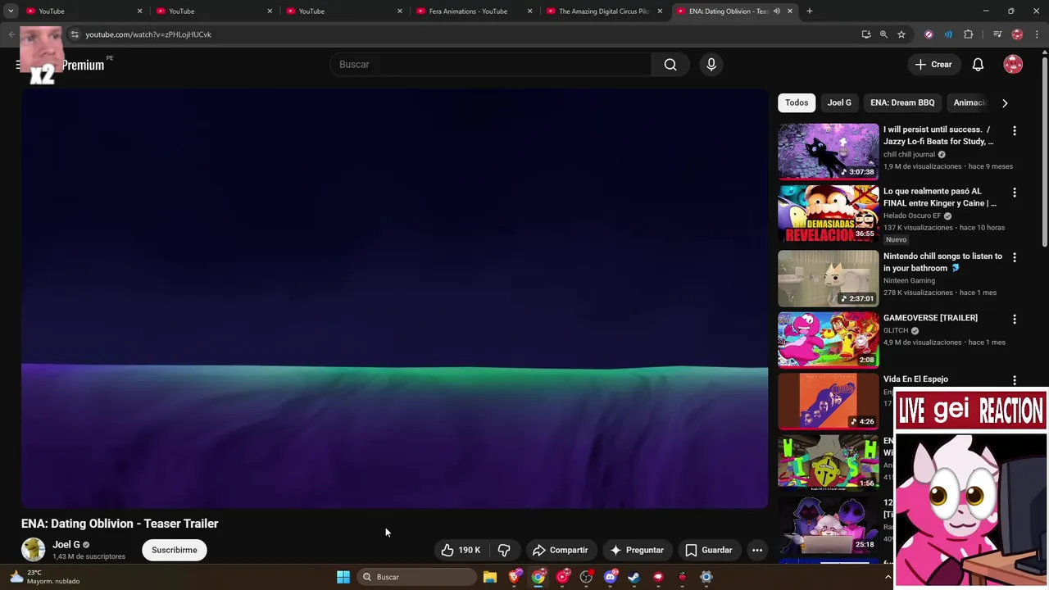Screen dimensions: 1049x590
Task: Install app icon in address bar
Action: tap(866, 34)
